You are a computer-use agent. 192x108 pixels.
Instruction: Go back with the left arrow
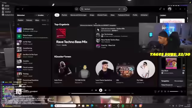click(22, 9)
